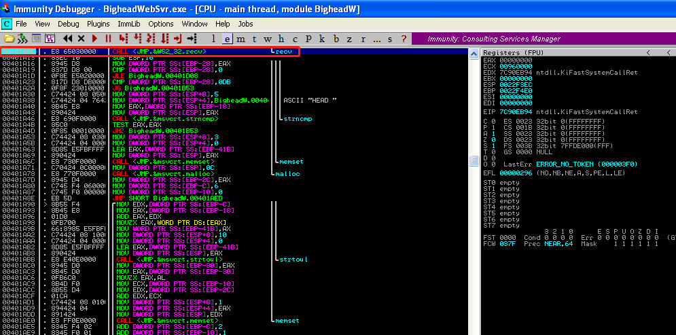Open memory map with 'm' button

(240, 39)
